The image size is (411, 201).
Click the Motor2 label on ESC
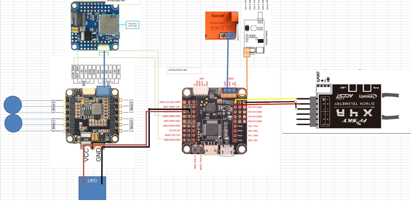pyautogui.click(x=131, y=125)
